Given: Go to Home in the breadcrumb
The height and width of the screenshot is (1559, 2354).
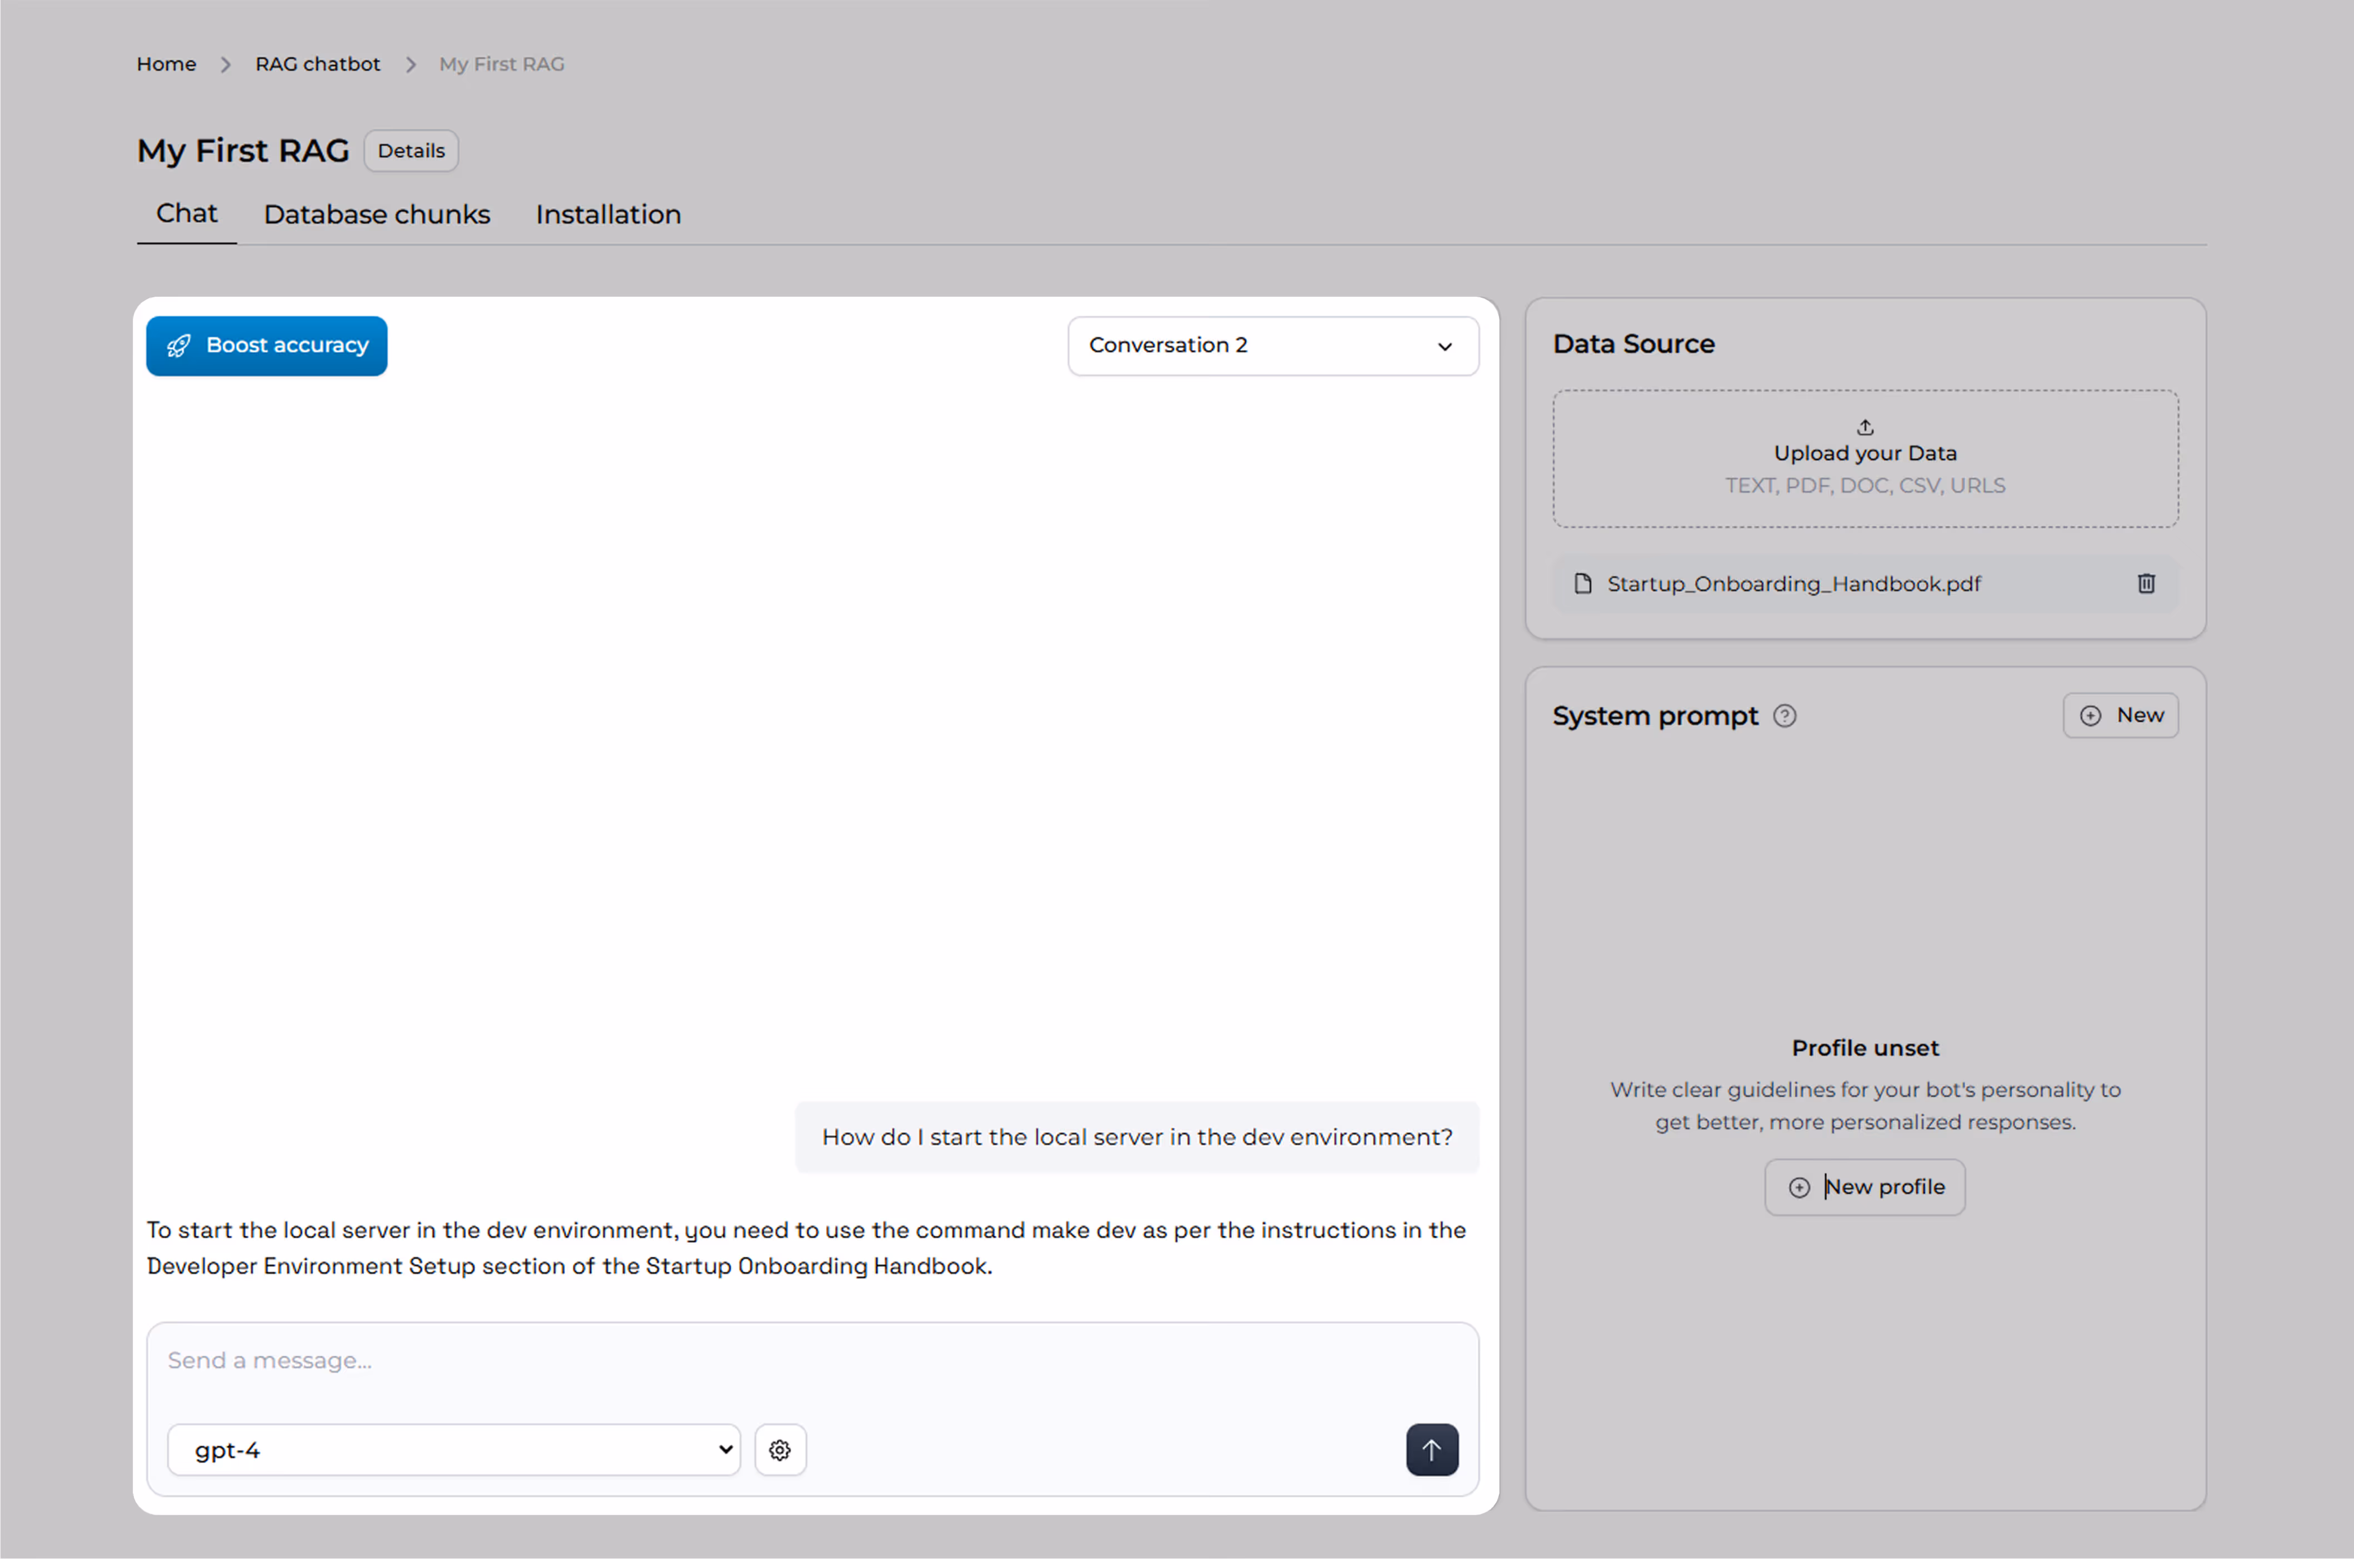Looking at the screenshot, I should pos(166,64).
